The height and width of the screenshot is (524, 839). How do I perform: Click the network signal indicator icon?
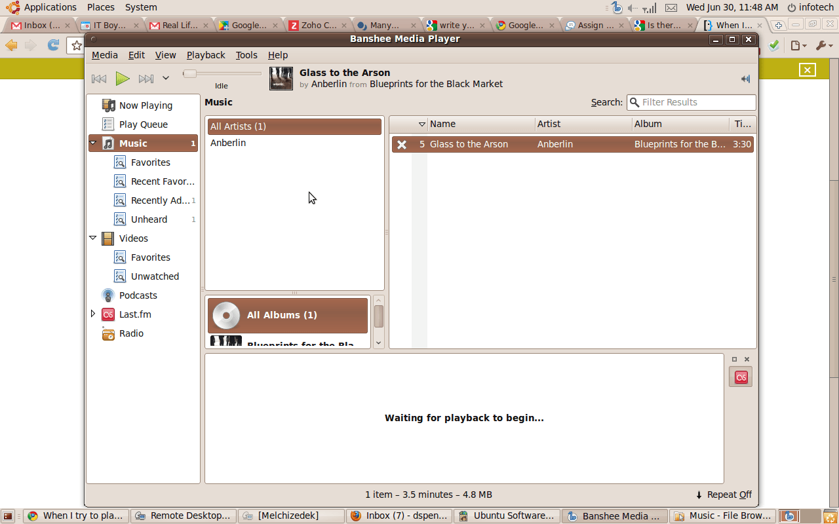tap(650, 8)
